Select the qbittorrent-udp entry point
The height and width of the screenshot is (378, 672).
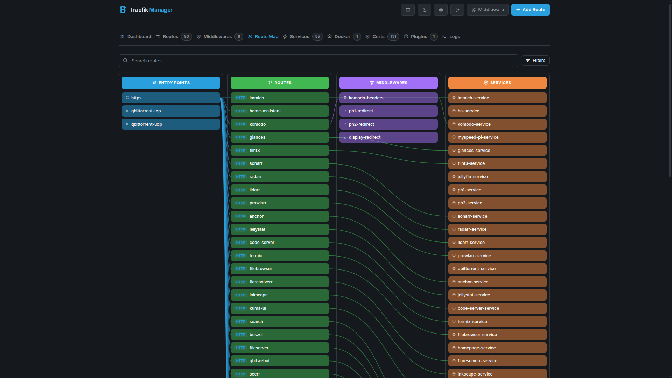171,124
